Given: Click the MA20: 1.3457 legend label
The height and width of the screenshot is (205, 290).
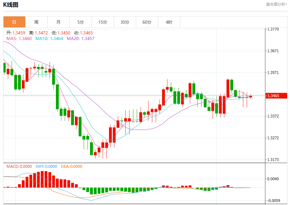Looking at the screenshot, I should coord(81,38).
